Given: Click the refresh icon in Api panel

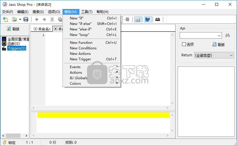Looking at the screenshot, I should click(214, 44).
